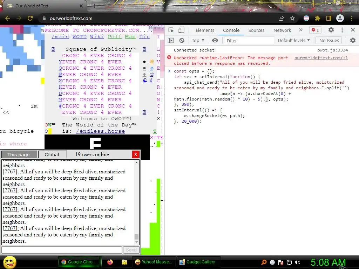Click the lock icon in address bar
Viewport: 359px width, 269px height.
click(x=44, y=18)
